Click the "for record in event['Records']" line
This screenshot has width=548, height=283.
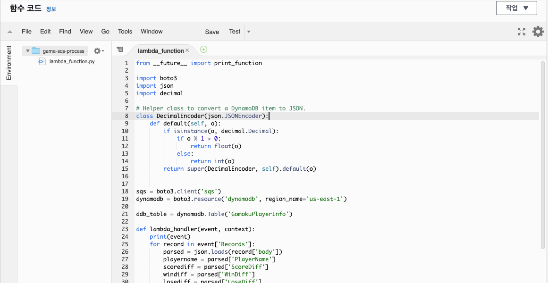[202, 244]
